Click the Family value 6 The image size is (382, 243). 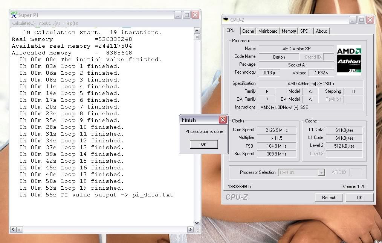pyautogui.click(x=267, y=92)
